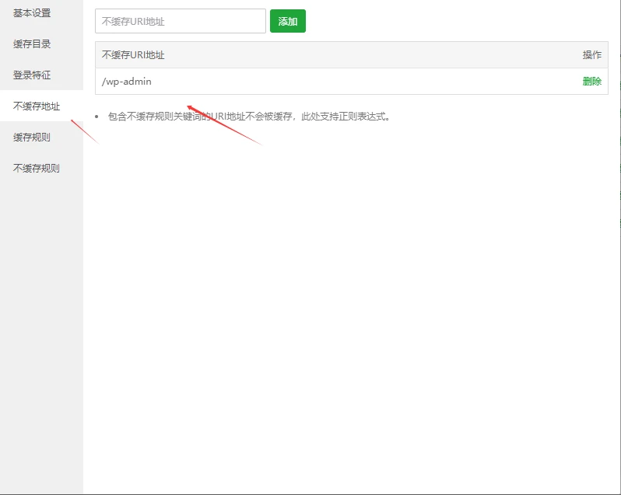Click the 操作 column header
The image size is (621, 495).
tap(591, 55)
